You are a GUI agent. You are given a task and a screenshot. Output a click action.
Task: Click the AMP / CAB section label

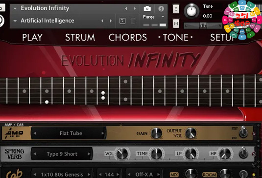click(x=14, y=125)
